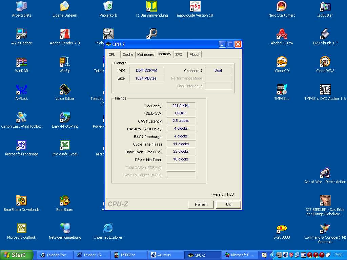This screenshot has height=260, width=347.
Task: Switch to TMPGEnc taskbar button
Action: [128, 255]
